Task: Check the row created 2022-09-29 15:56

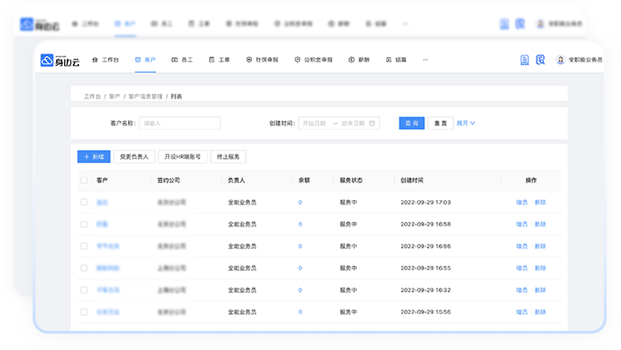Action: (x=84, y=312)
